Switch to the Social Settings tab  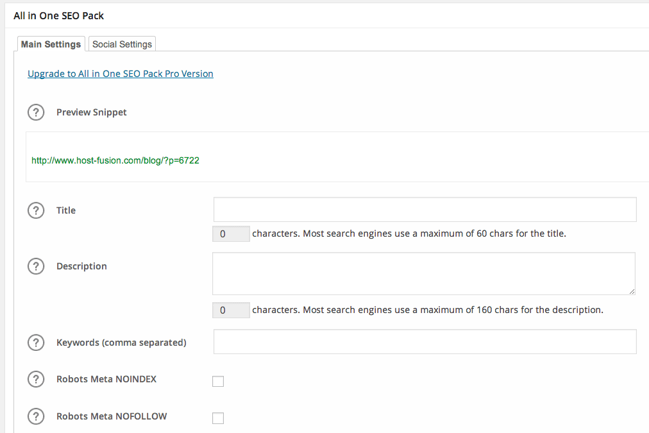pos(122,44)
